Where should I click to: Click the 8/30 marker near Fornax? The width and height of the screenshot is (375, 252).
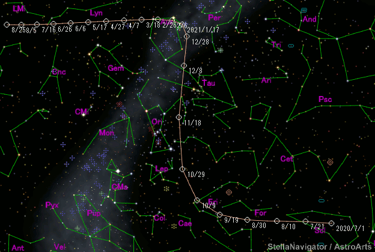248,220
